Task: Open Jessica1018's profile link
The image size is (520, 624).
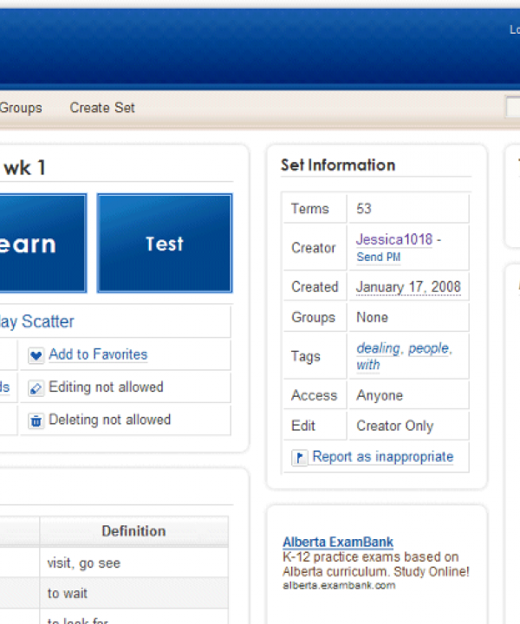Action: (394, 239)
